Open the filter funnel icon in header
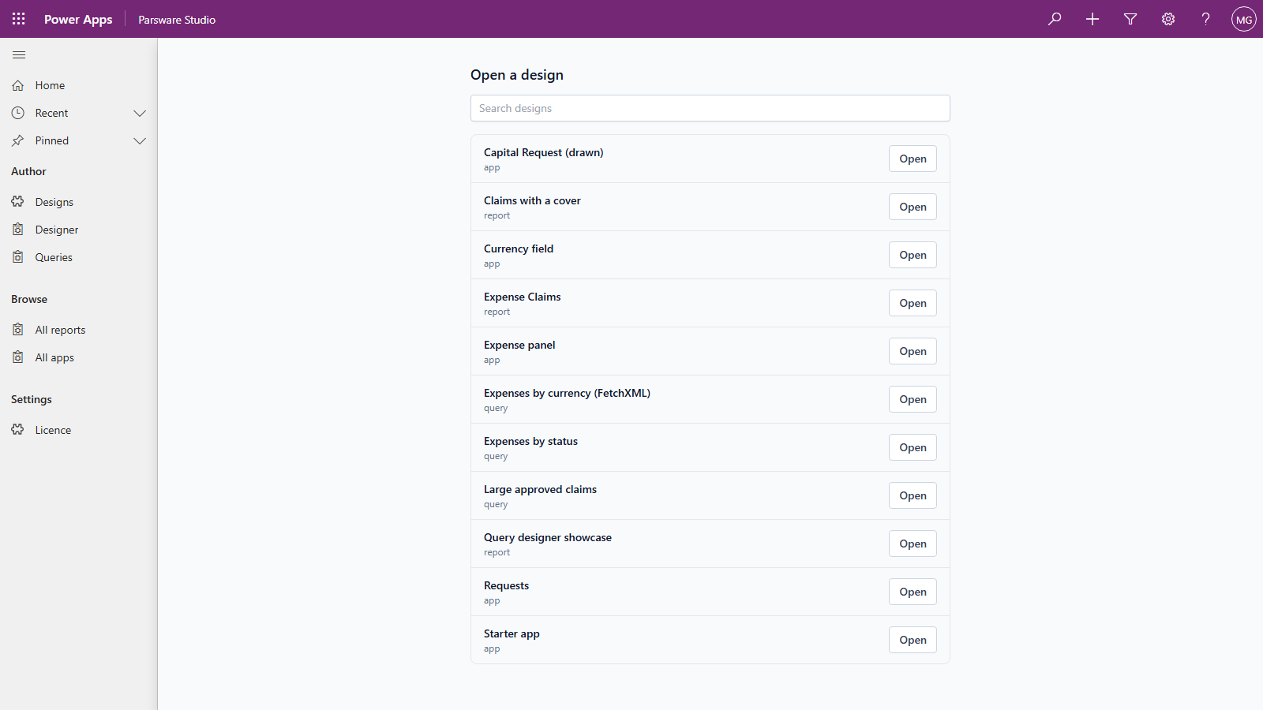This screenshot has height=710, width=1263. pos(1130,19)
